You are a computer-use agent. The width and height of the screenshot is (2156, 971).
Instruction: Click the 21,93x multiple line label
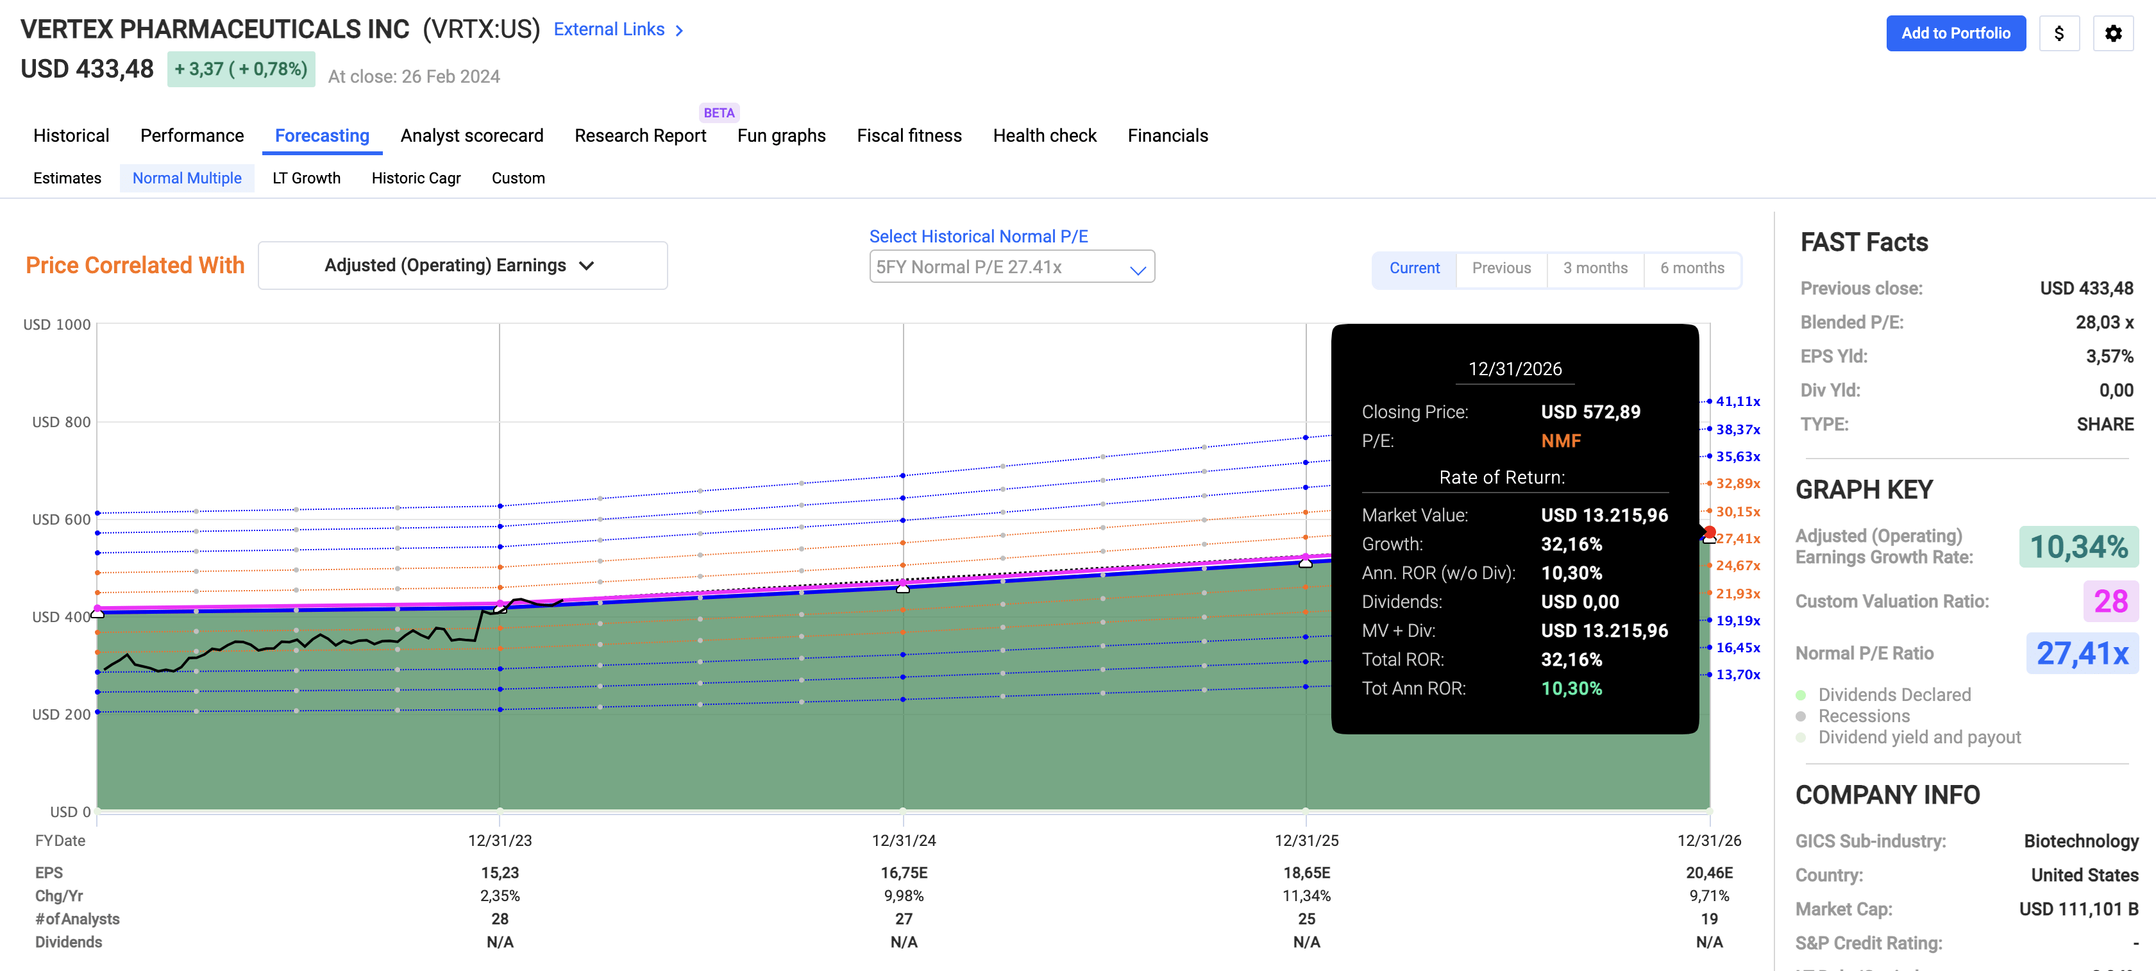(x=1739, y=593)
